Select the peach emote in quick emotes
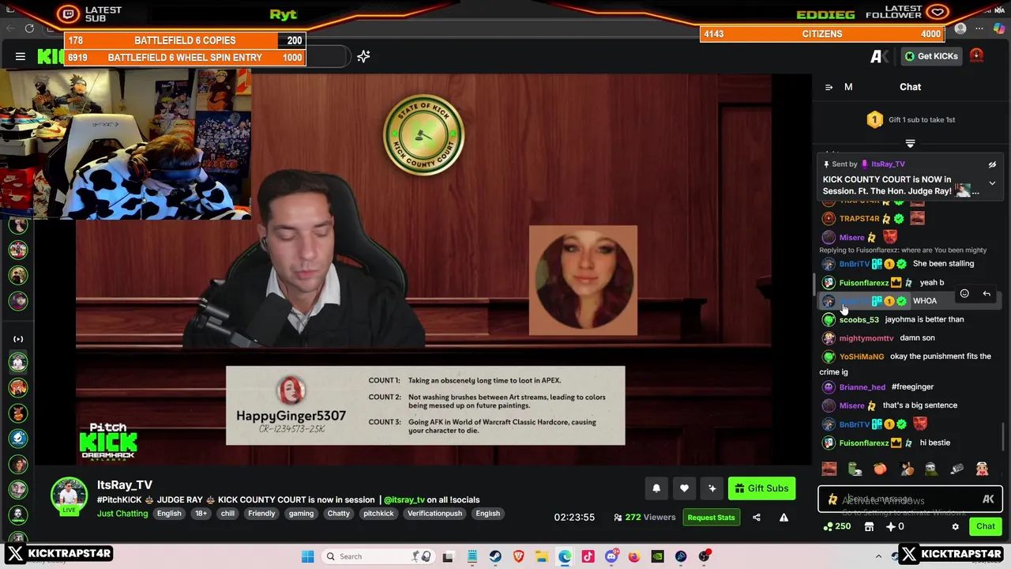Viewport: 1011px width, 569px height. (x=880, y=469)
